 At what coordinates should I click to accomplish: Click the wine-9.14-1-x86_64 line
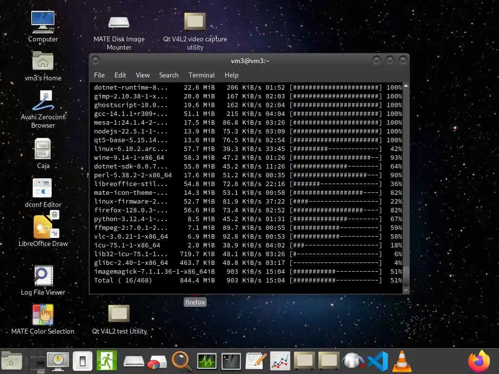click(x=248, y=157)
